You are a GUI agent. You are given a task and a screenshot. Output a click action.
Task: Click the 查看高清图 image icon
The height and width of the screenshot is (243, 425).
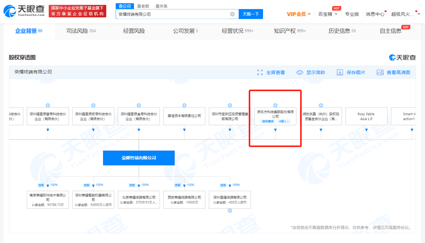click(380, 72)
